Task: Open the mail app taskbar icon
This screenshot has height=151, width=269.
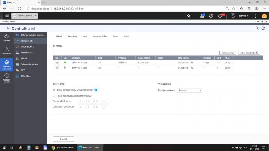Action: [37, 148]
